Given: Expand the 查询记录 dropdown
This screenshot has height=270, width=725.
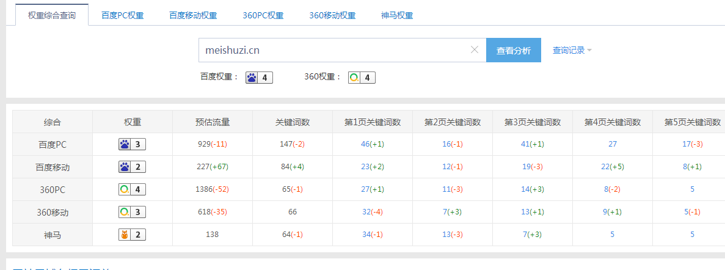Looking at the screenshot, I should point(572,50).
